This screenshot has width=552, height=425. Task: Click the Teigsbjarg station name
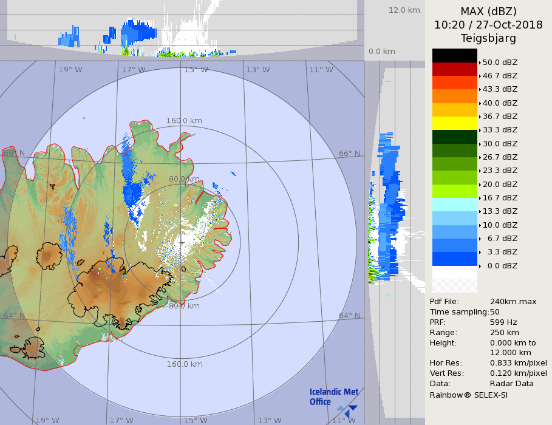[x=488, y=38]
